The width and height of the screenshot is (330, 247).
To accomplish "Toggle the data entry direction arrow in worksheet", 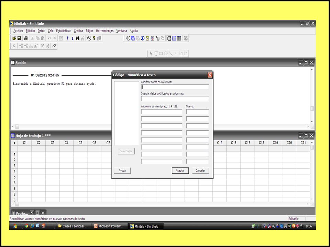I will pos(14,143).
